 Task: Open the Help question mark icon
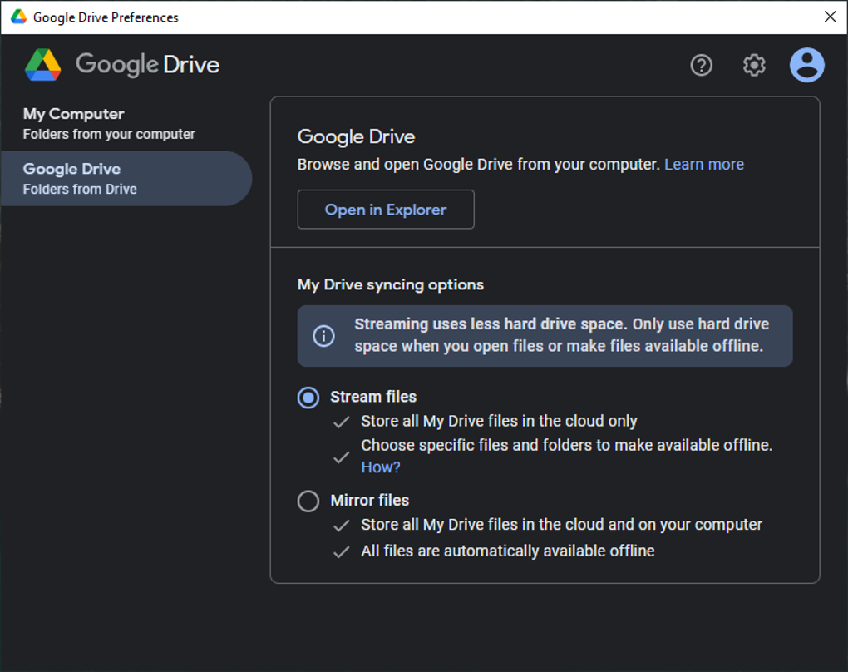[701, 65]
